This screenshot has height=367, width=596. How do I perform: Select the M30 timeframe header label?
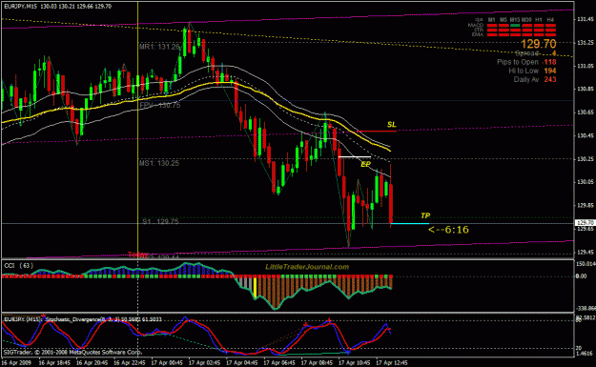point(526,19)
